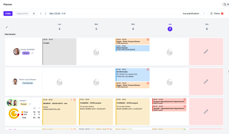Screen dimensions: 229x134
Task: Open the calendar date picker icon
Action: tap(34, 13)
